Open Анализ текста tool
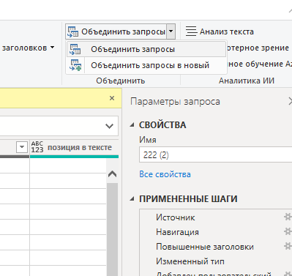The width and height of the screenshot is (292, 276). [220, 31]
